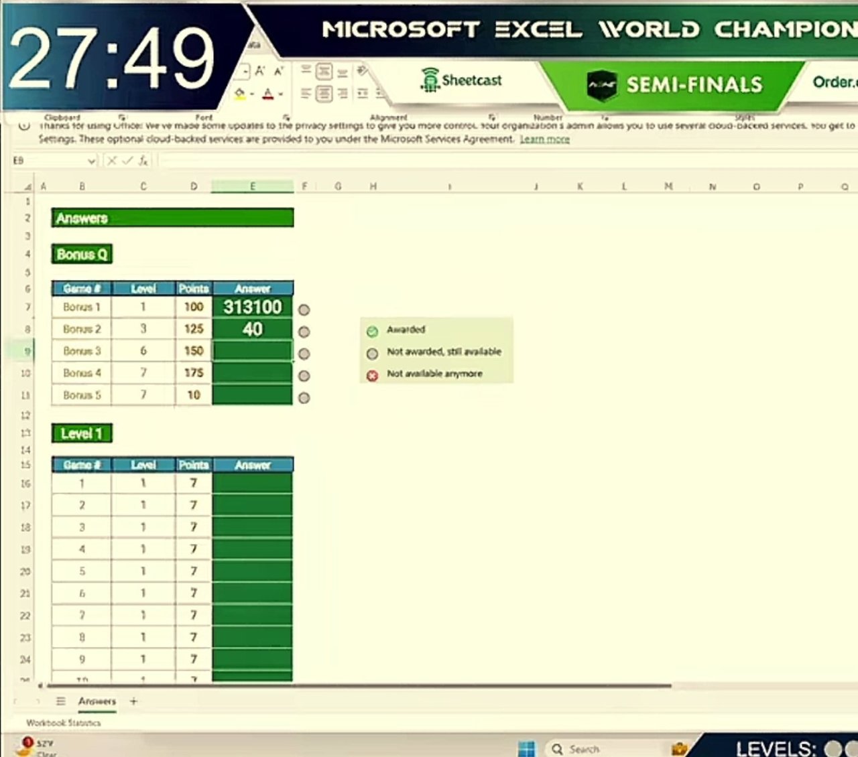The image size is (858, 757).
Task: Set middle vertical alignment
Action: point(324,72)
